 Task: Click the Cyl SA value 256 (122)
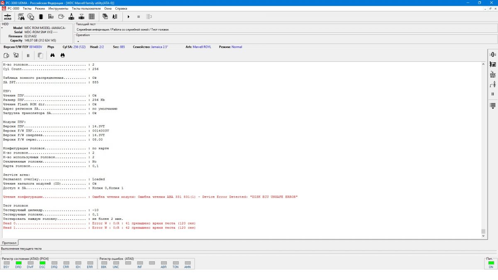[x=80, y=47]
